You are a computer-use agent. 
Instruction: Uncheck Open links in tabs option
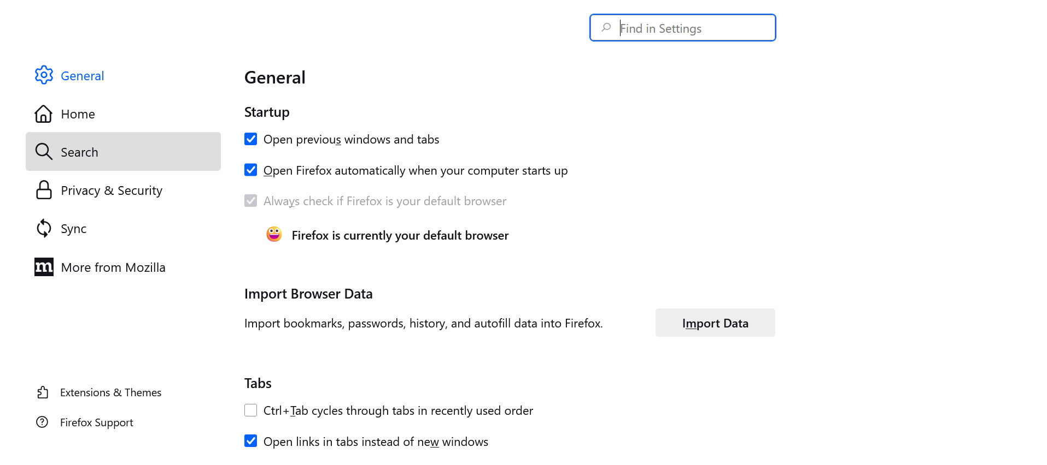tap(251, 441)
